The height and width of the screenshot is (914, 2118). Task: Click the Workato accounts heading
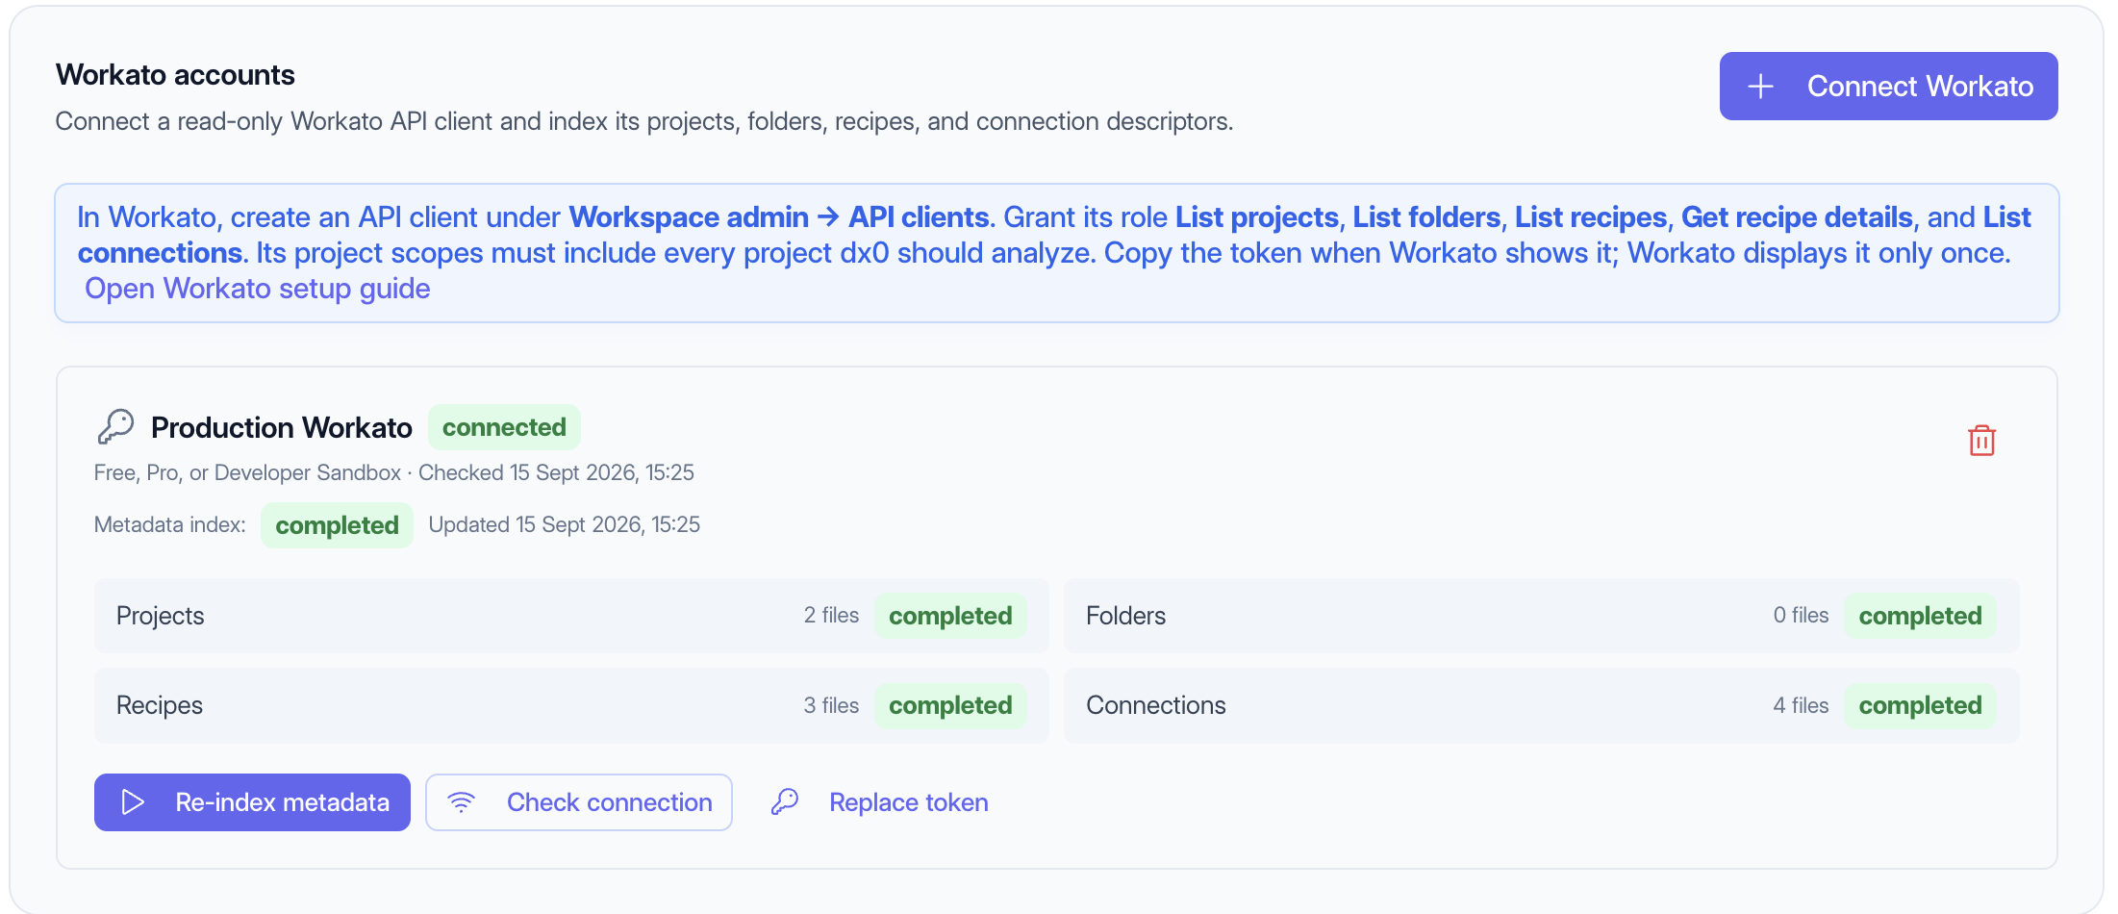[x=175, y=75]
